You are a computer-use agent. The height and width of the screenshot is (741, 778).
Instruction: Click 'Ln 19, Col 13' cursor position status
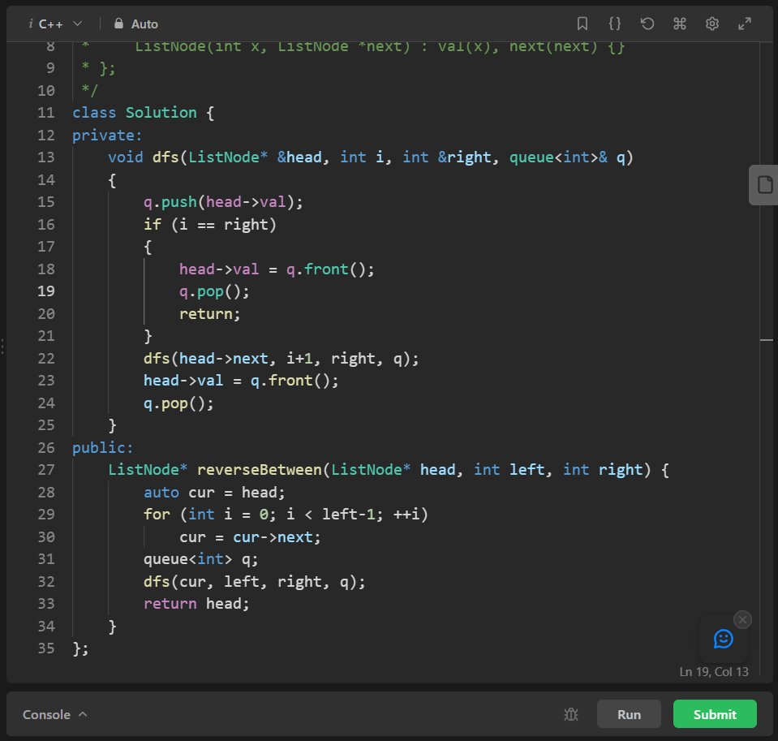(713, 671)
